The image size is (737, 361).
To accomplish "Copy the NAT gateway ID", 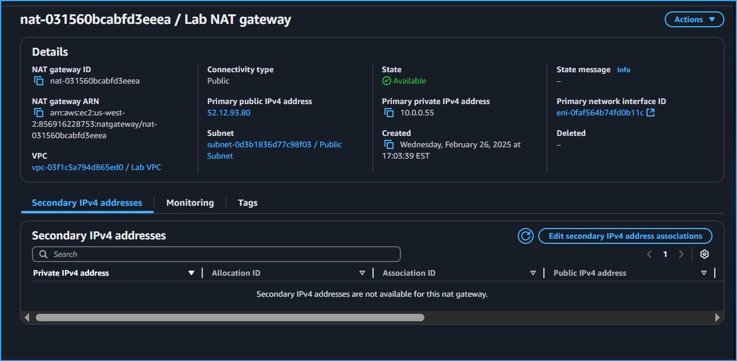I will pyautogui.click(x=38, y=81).
